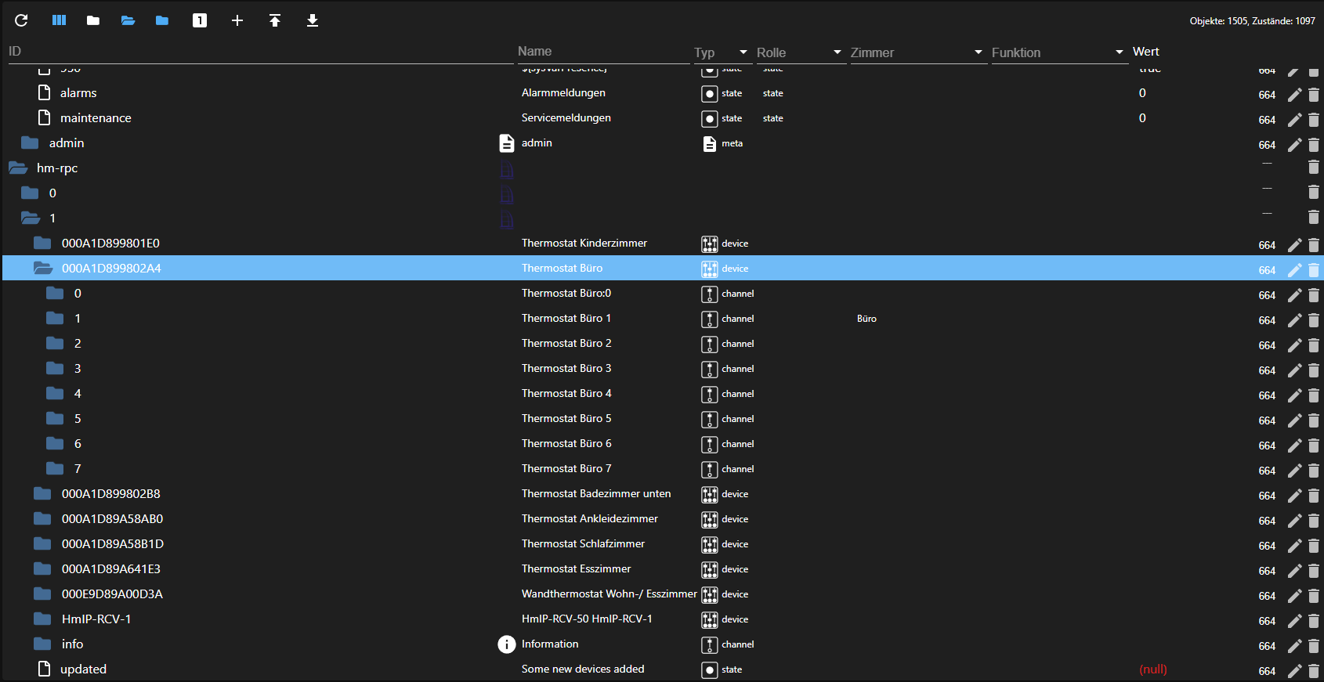This screenshot has height=682, width=1324.
Task: Edit Thermostat Büro 1 channel
Action: (1294, 320)
